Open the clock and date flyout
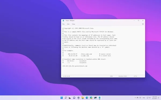Viewport: 161px width, 100px height. point(155,98)
